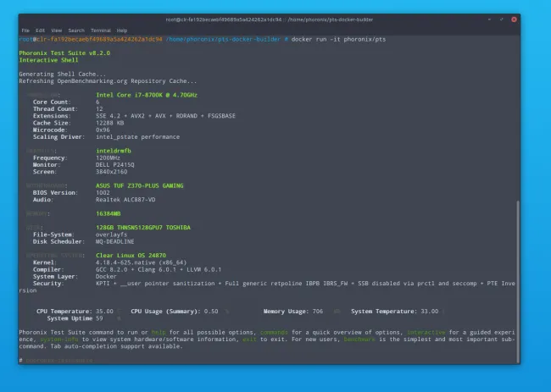Open the Terminal menu
This screenshot has width=551, height=392.
pyautogui.click(x=101, y=30)
